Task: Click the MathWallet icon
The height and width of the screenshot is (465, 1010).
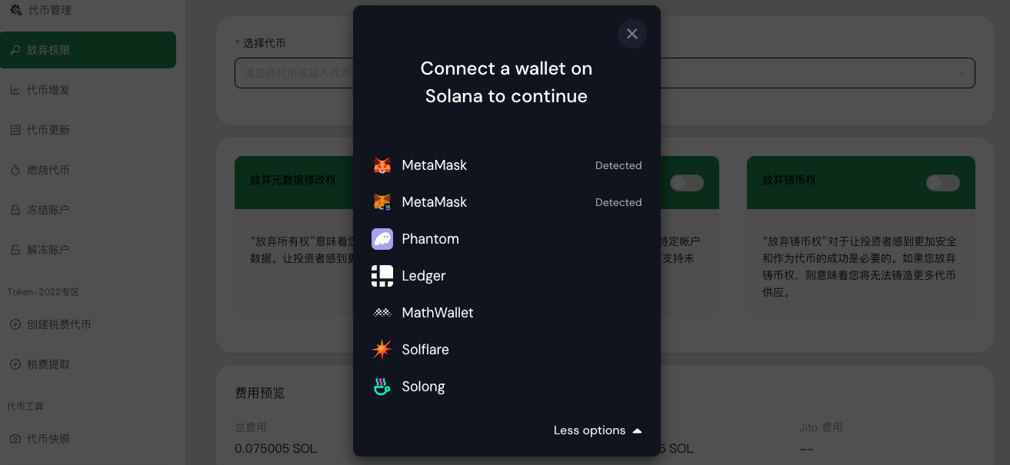Action: [x=382, y=313]
